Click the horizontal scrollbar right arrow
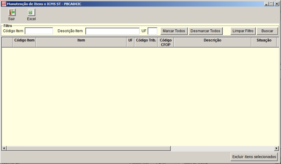Viewport: 281px width, 164px height. 276,148
